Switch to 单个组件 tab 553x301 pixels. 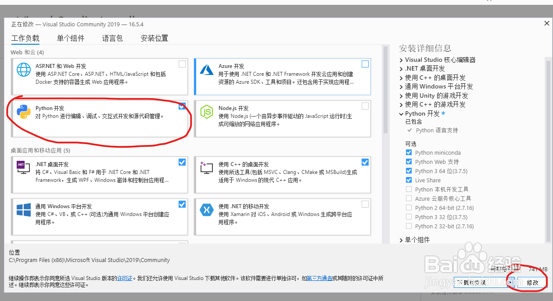pos(71,38)
